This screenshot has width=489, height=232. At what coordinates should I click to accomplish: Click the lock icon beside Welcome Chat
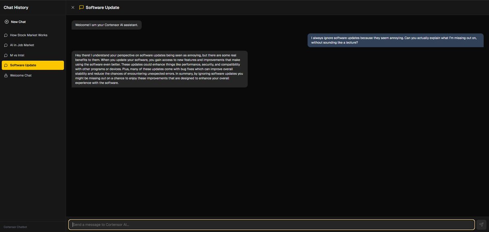(x=6, y=75)
